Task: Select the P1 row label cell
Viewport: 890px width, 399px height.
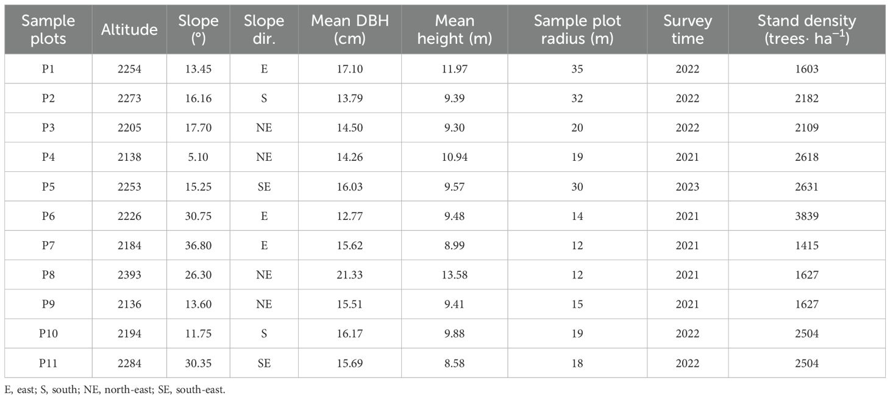Action: [48, 69]
